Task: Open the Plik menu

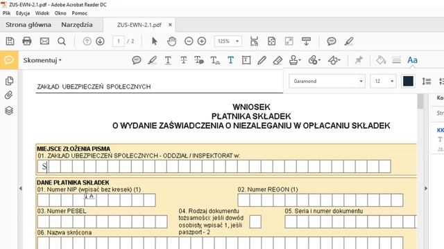Action: (6, 13)
